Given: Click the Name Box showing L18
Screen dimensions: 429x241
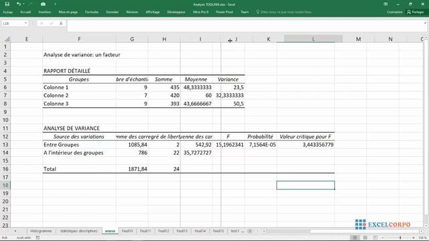Looking at the screenshot, I should click(x=13, y=23).
